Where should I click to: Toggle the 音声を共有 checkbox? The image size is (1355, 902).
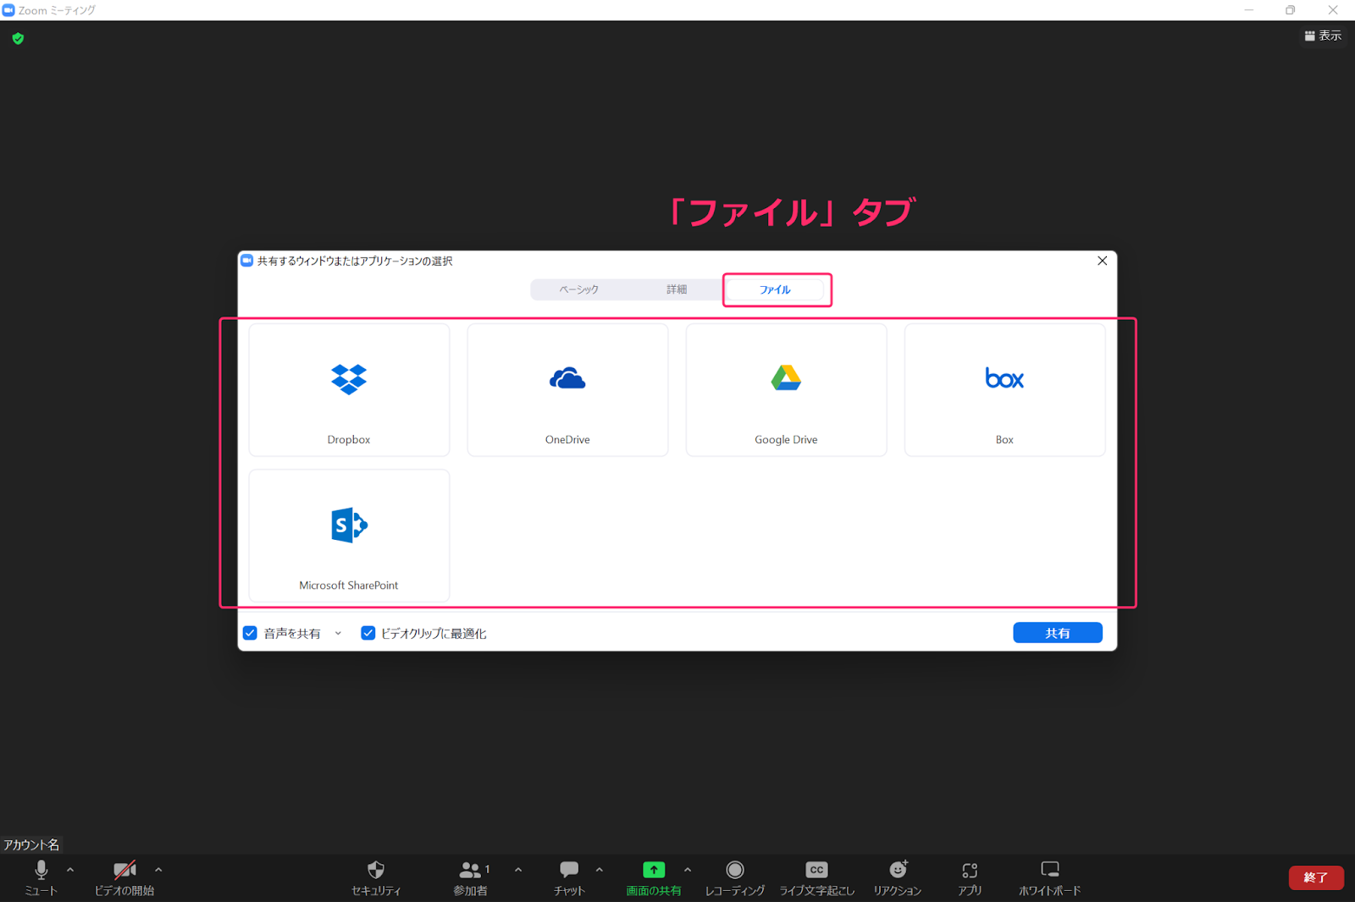tap(250, 633)
